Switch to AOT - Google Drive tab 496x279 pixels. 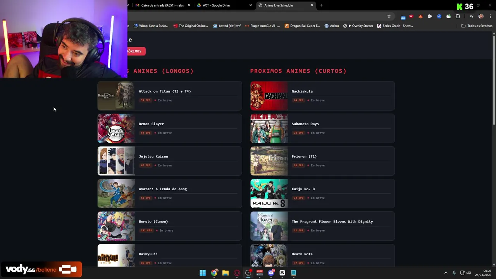pyautogui.click(x=224, y=5)
